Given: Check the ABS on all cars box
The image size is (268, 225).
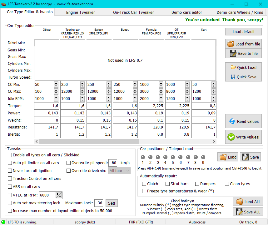Looking at the screenshot, I should click(x=10, y=186).
